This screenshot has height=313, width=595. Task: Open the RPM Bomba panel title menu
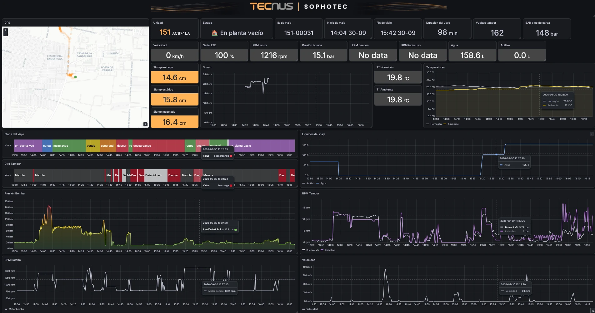pyautogui.click(x=12, y=260)
